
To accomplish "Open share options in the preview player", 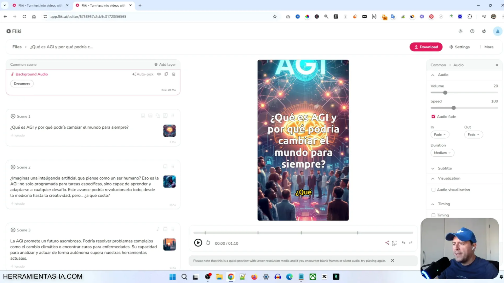I will (x=387, y=243).
